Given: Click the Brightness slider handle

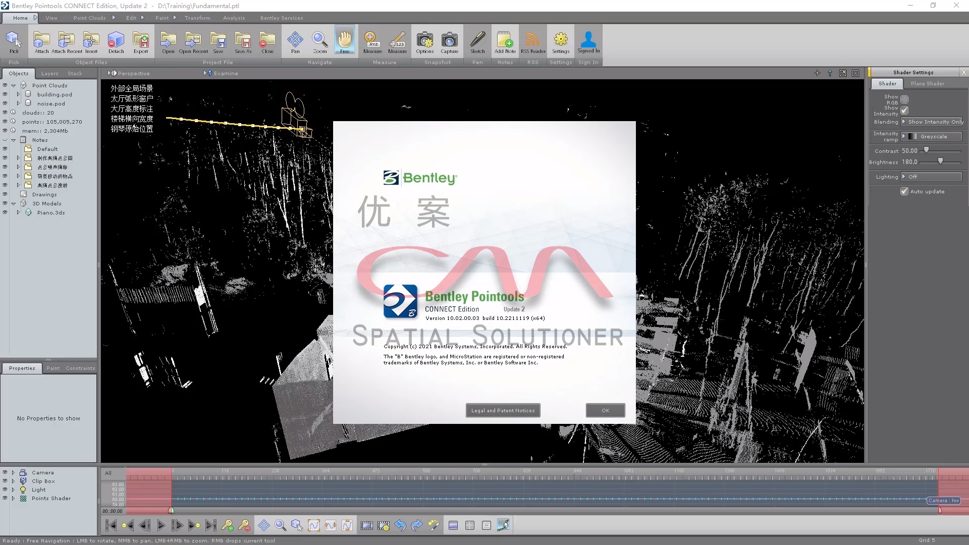Looking at the screenshot, I should 940,161.
